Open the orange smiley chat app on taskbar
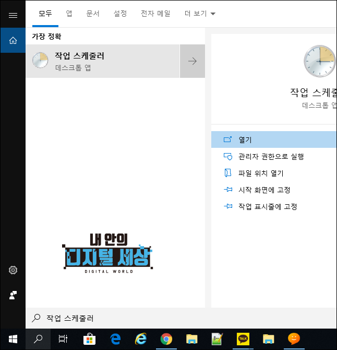This screenshot has width=337, height=350. (x=294, y=339)
